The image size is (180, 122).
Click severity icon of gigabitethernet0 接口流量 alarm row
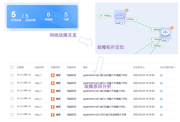53,107
